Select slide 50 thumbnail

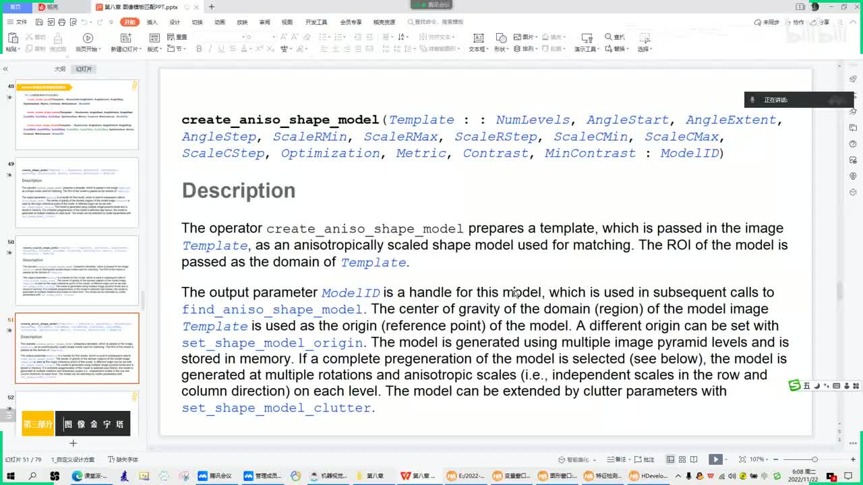[x=77, y=270]
